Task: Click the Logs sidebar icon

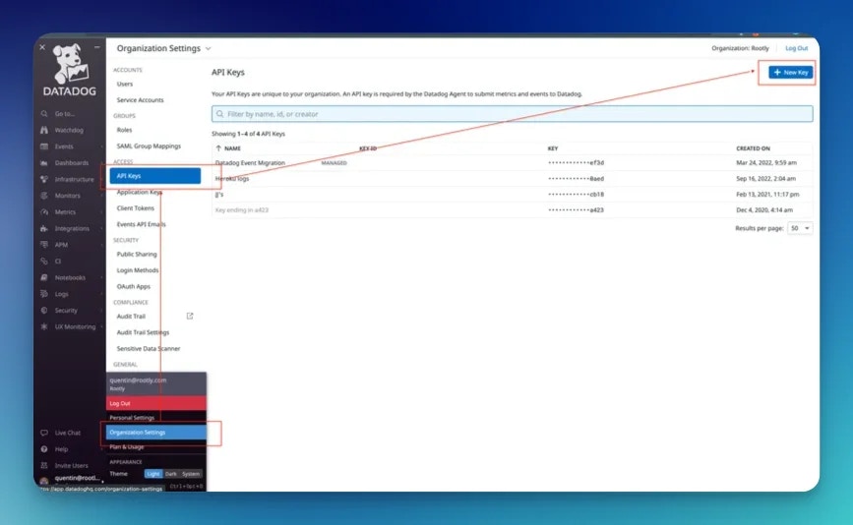Action: (44, 294)
